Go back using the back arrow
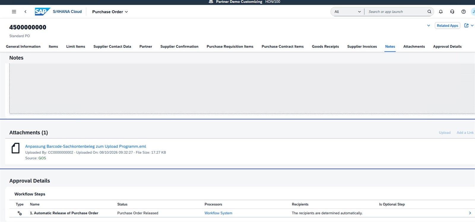 click(26, 12)
